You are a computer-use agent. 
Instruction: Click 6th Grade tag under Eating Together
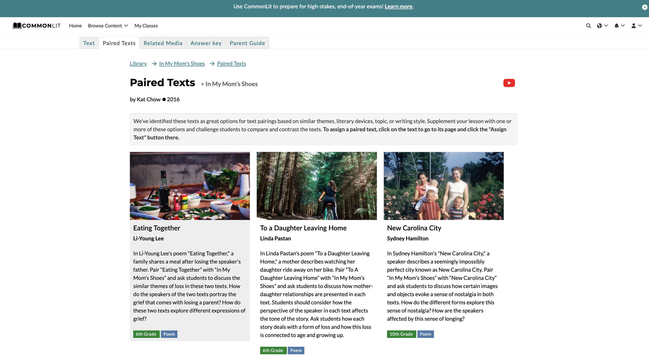(146, 334)
